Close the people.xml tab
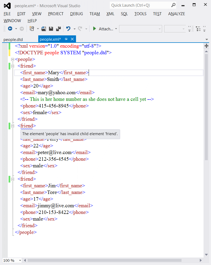 pyautogui.click(x=72, y=39)
